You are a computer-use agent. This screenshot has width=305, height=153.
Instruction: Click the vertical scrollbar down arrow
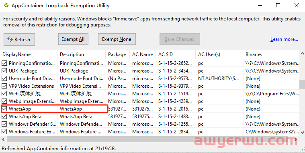click(302, 133)
